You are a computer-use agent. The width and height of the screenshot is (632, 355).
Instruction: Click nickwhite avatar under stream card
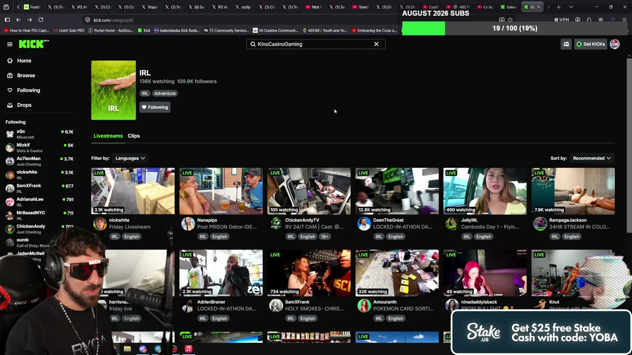pos(100,223)
